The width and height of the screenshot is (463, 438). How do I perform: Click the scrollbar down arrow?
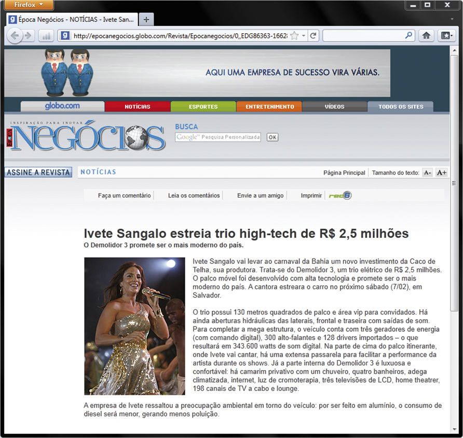point(454,429)
